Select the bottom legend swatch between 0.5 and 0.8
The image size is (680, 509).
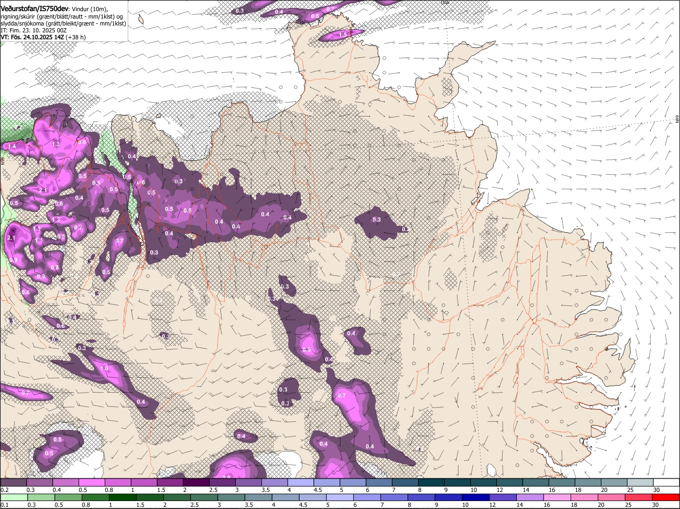[x=69, y=497]
